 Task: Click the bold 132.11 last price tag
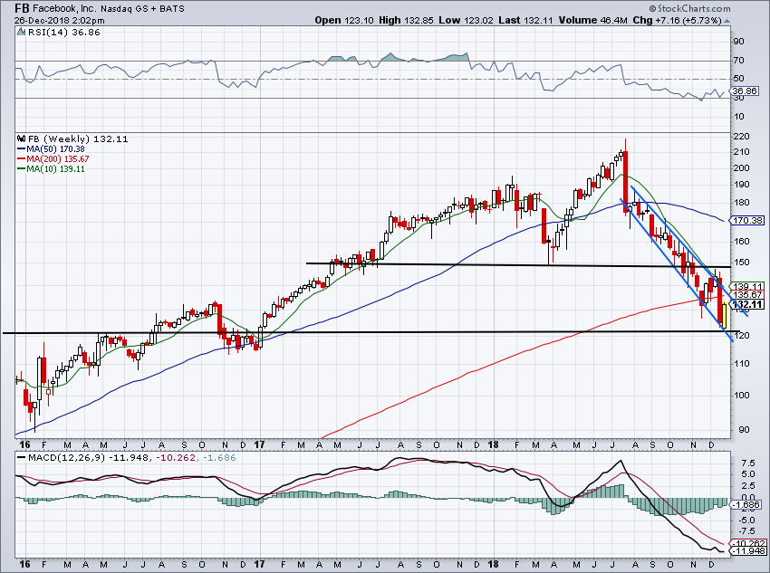tap(747, 305)
